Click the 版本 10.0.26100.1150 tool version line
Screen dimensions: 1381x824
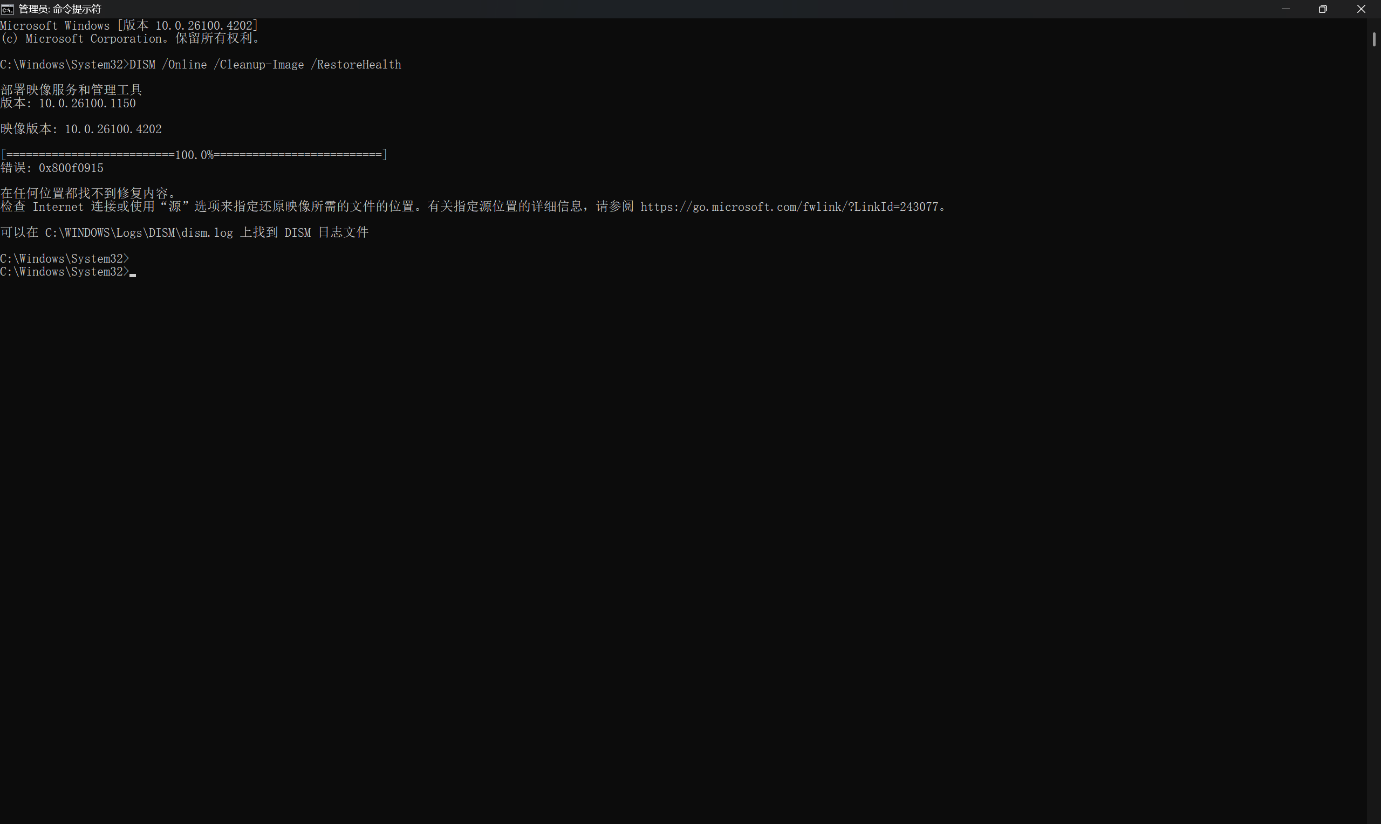(x=68, y=104)
